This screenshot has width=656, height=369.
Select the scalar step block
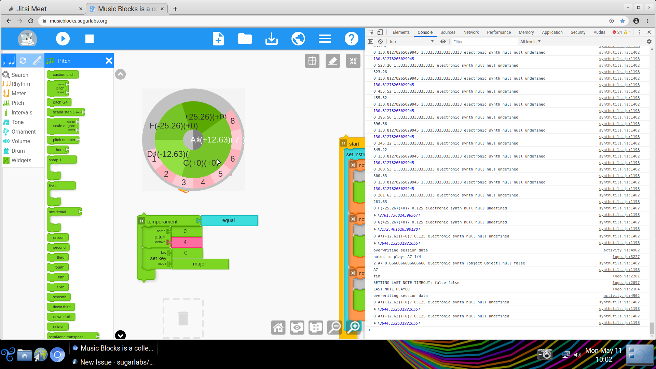click(66, 112)
